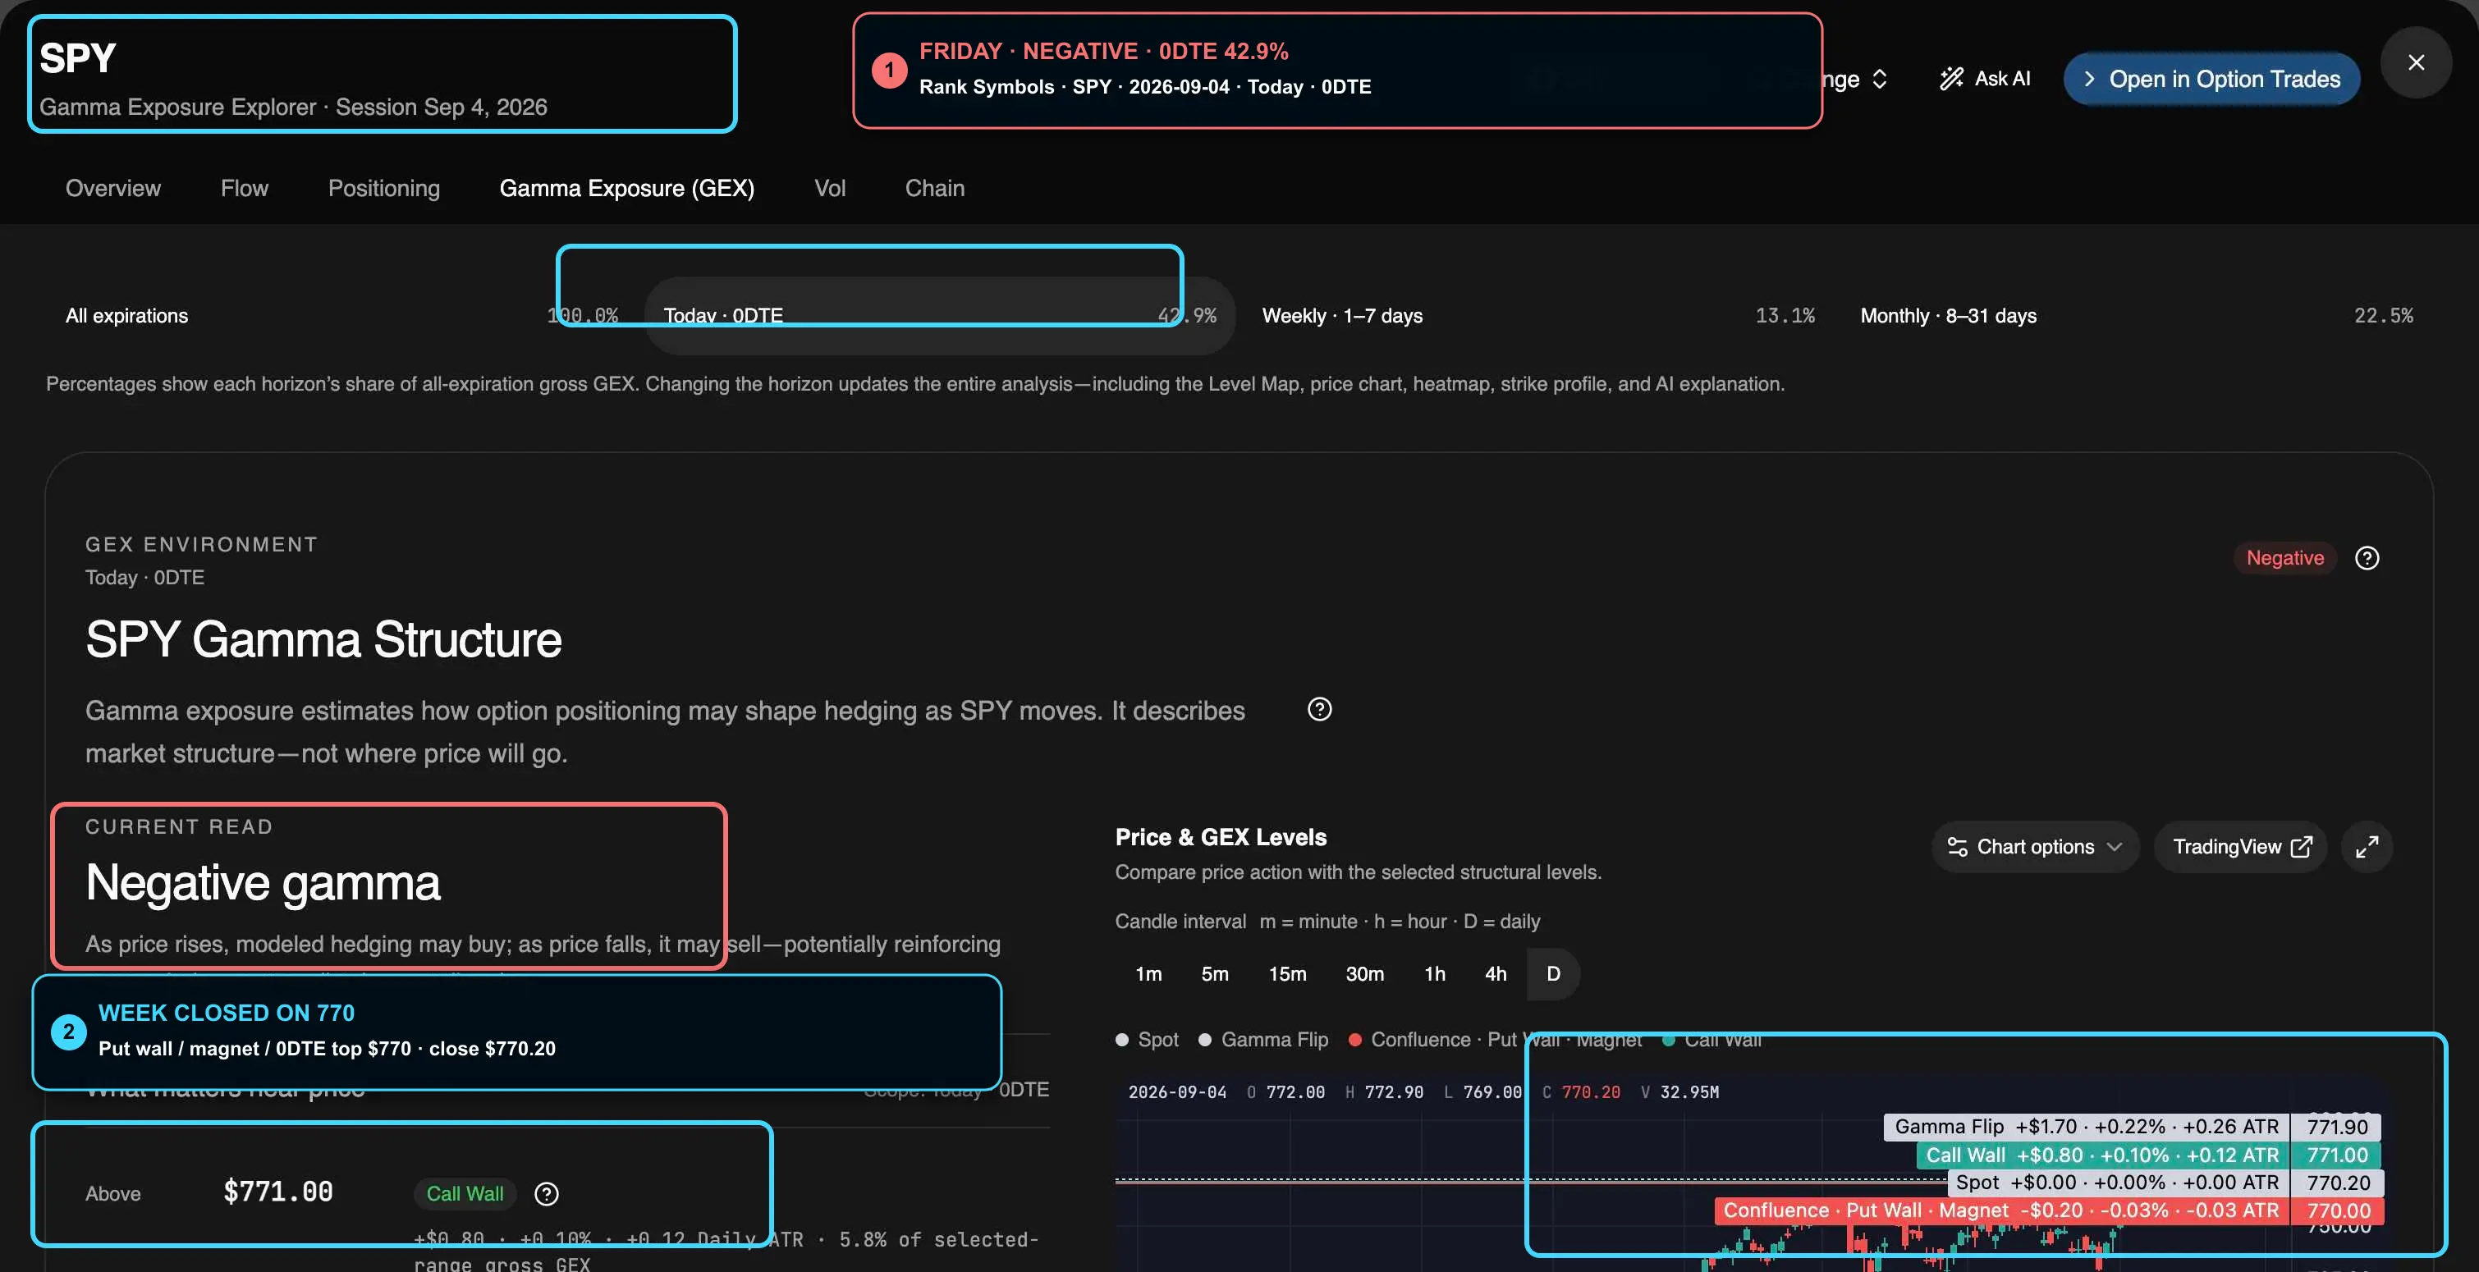Click the green Call Wall tag
2479x1272 pixels.
pos(465,1194)
